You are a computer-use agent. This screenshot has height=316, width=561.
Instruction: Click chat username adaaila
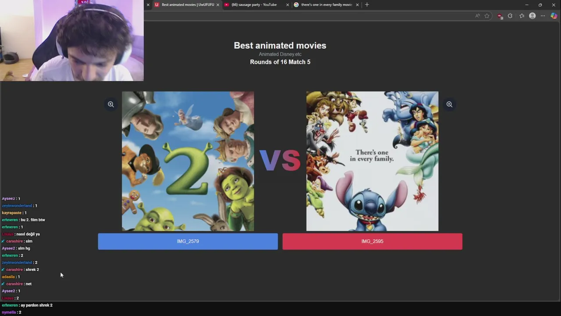tap(8, 276)
